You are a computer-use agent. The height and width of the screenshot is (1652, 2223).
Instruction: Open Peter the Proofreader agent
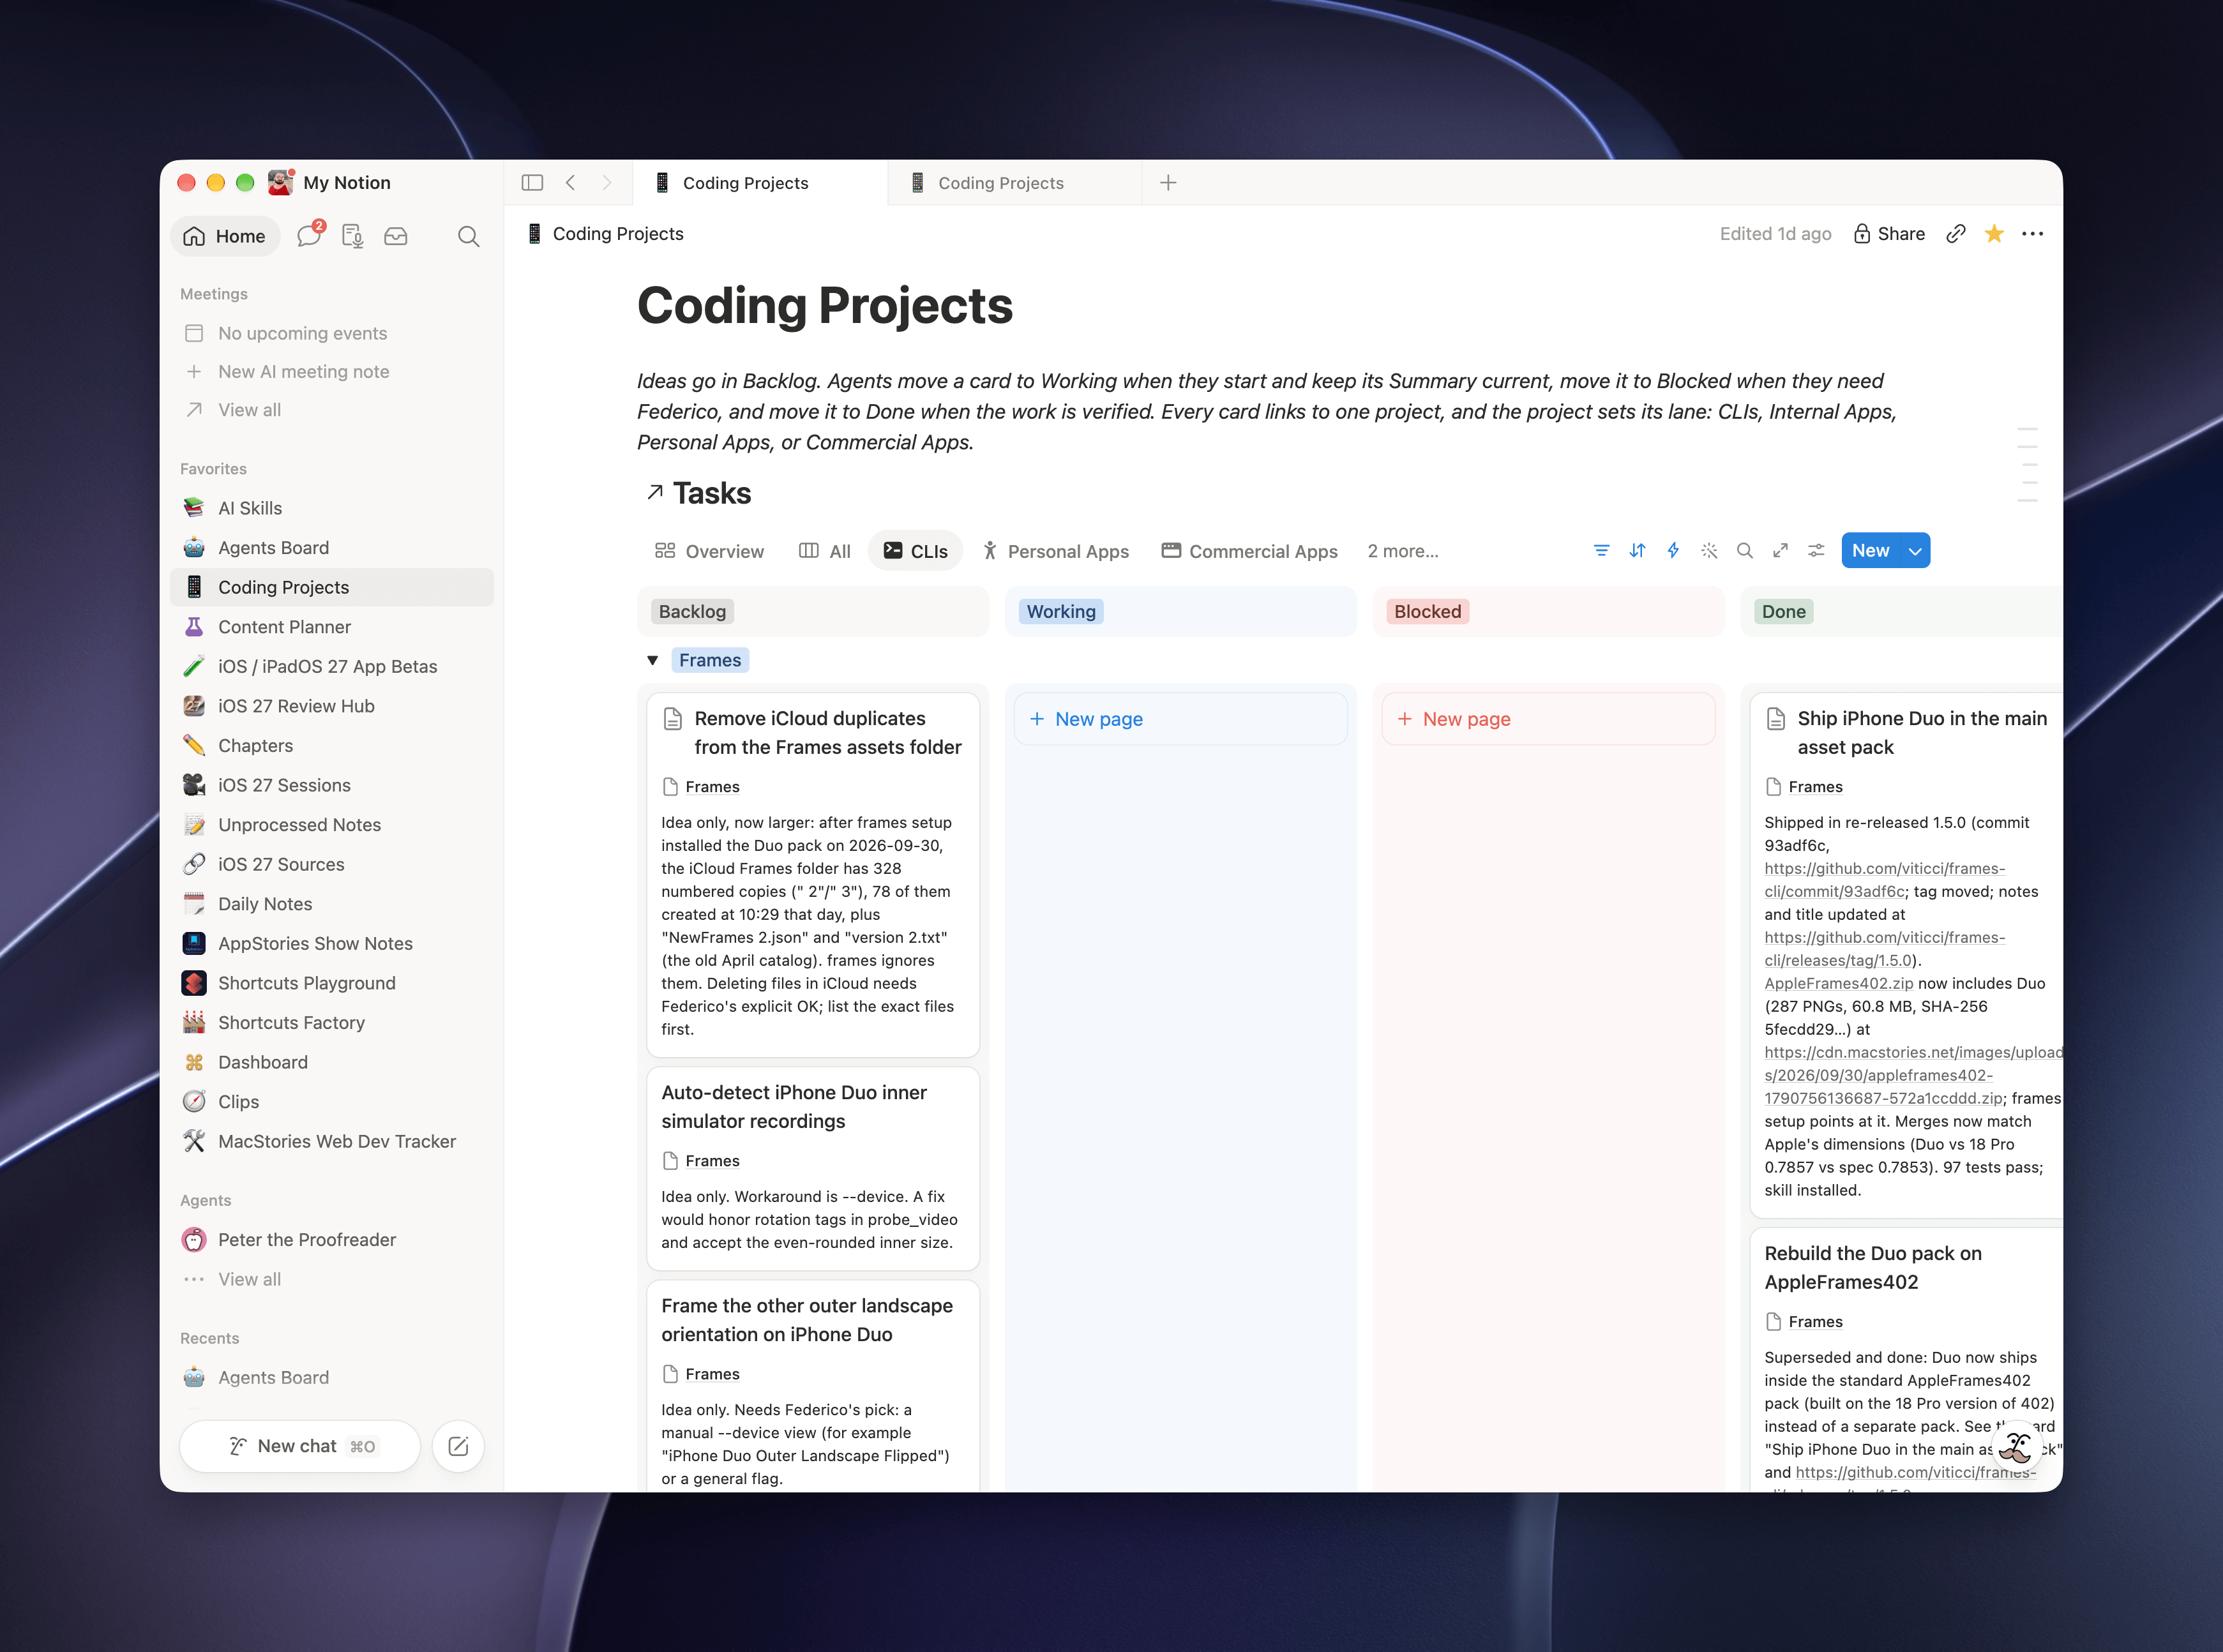point(332,1239)
